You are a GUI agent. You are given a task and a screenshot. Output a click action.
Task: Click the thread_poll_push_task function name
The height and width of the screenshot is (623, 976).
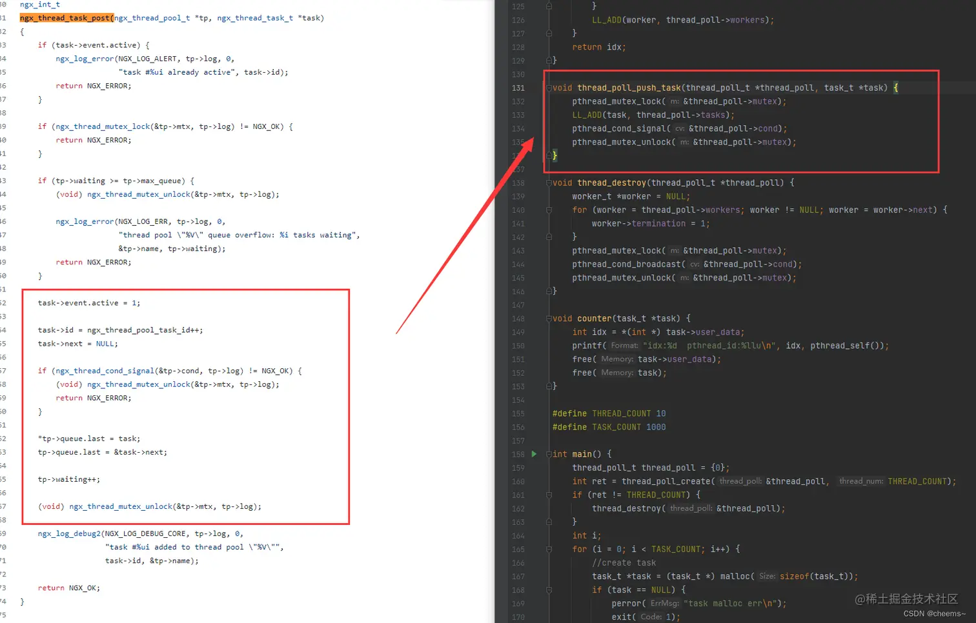[x=629, y=88]
